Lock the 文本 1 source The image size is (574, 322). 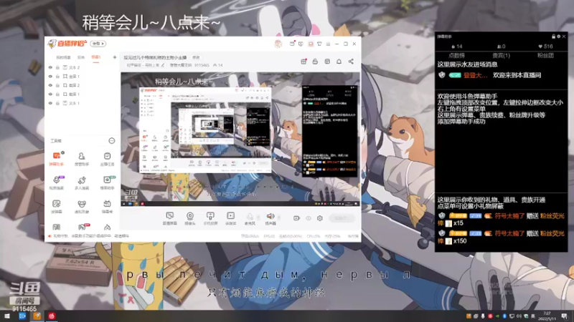coord(57,103)
